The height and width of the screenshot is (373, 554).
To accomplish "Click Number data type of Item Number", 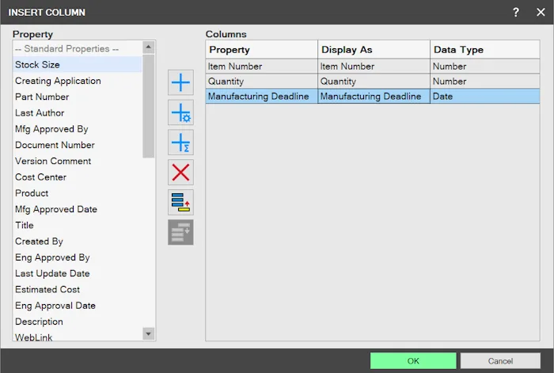I will tap(484, 67).
